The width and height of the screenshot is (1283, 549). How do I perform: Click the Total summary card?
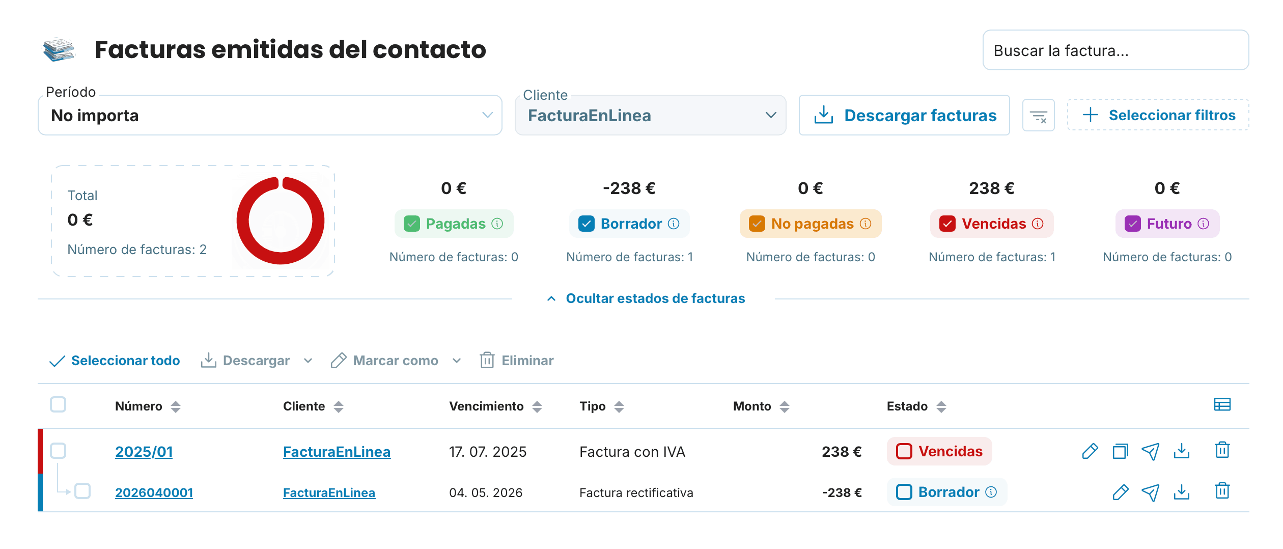point(193,221)
